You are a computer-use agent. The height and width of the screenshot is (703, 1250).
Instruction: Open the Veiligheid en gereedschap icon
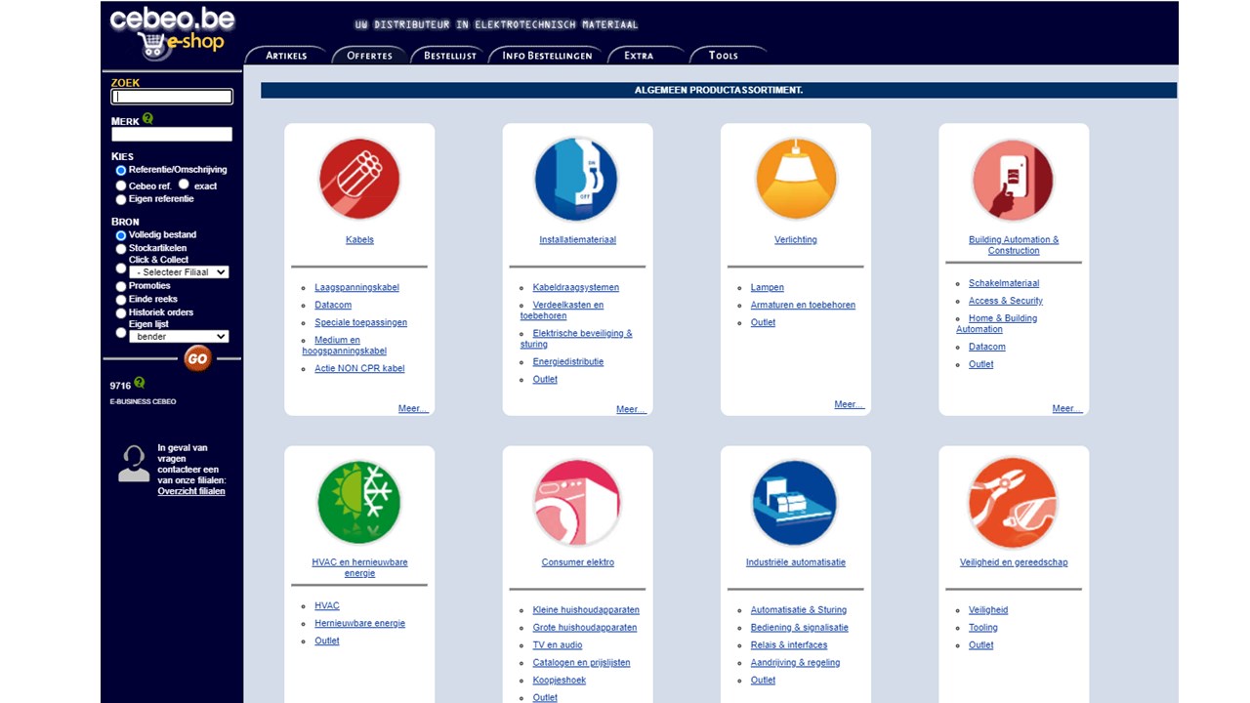pos(1013,502)
